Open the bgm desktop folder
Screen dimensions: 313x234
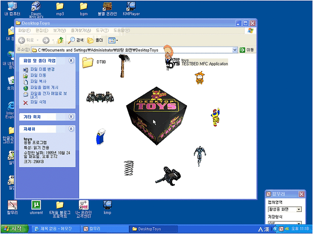point(83,9)
